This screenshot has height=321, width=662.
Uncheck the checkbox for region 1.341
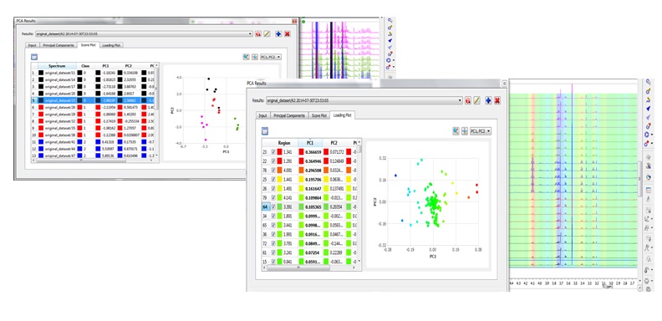point(273,151)
